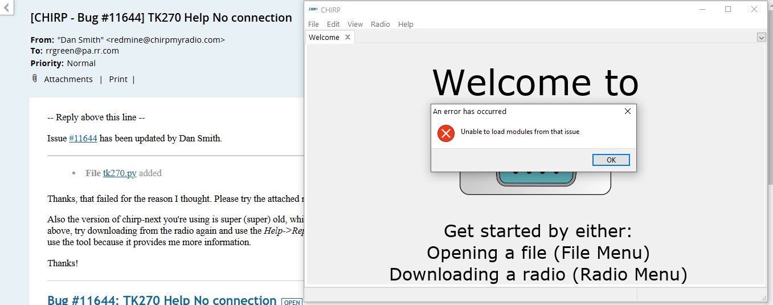Open the Help menu in CHIRP
Viewport: 773px width, 305px height.
click(x=406, y=24)
